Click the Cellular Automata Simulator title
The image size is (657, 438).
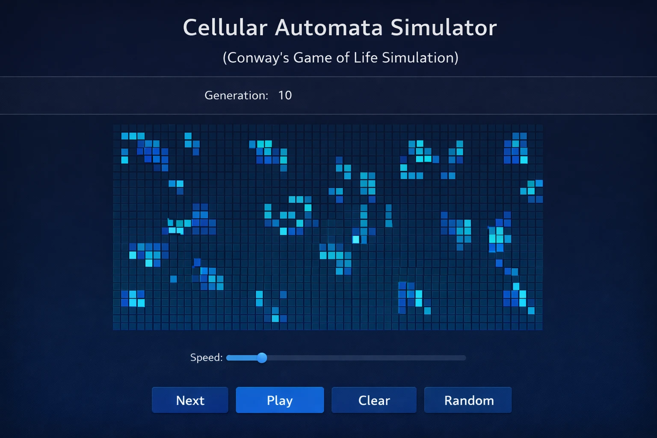(340, 28)
